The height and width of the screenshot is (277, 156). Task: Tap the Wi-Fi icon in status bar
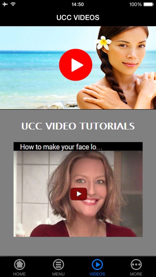point(13,4)
